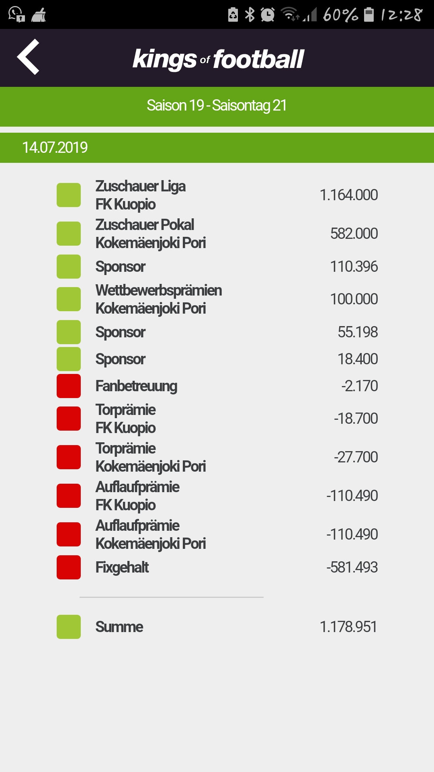
Task: Tap the Wi-Fi signal icon
Action: [290, 14]
